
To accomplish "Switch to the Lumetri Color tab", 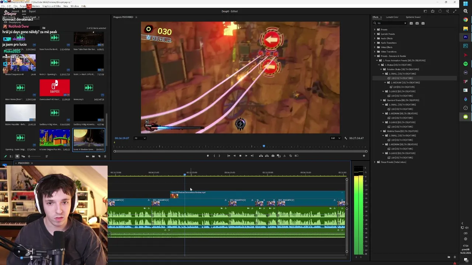I will click(392, 17).
